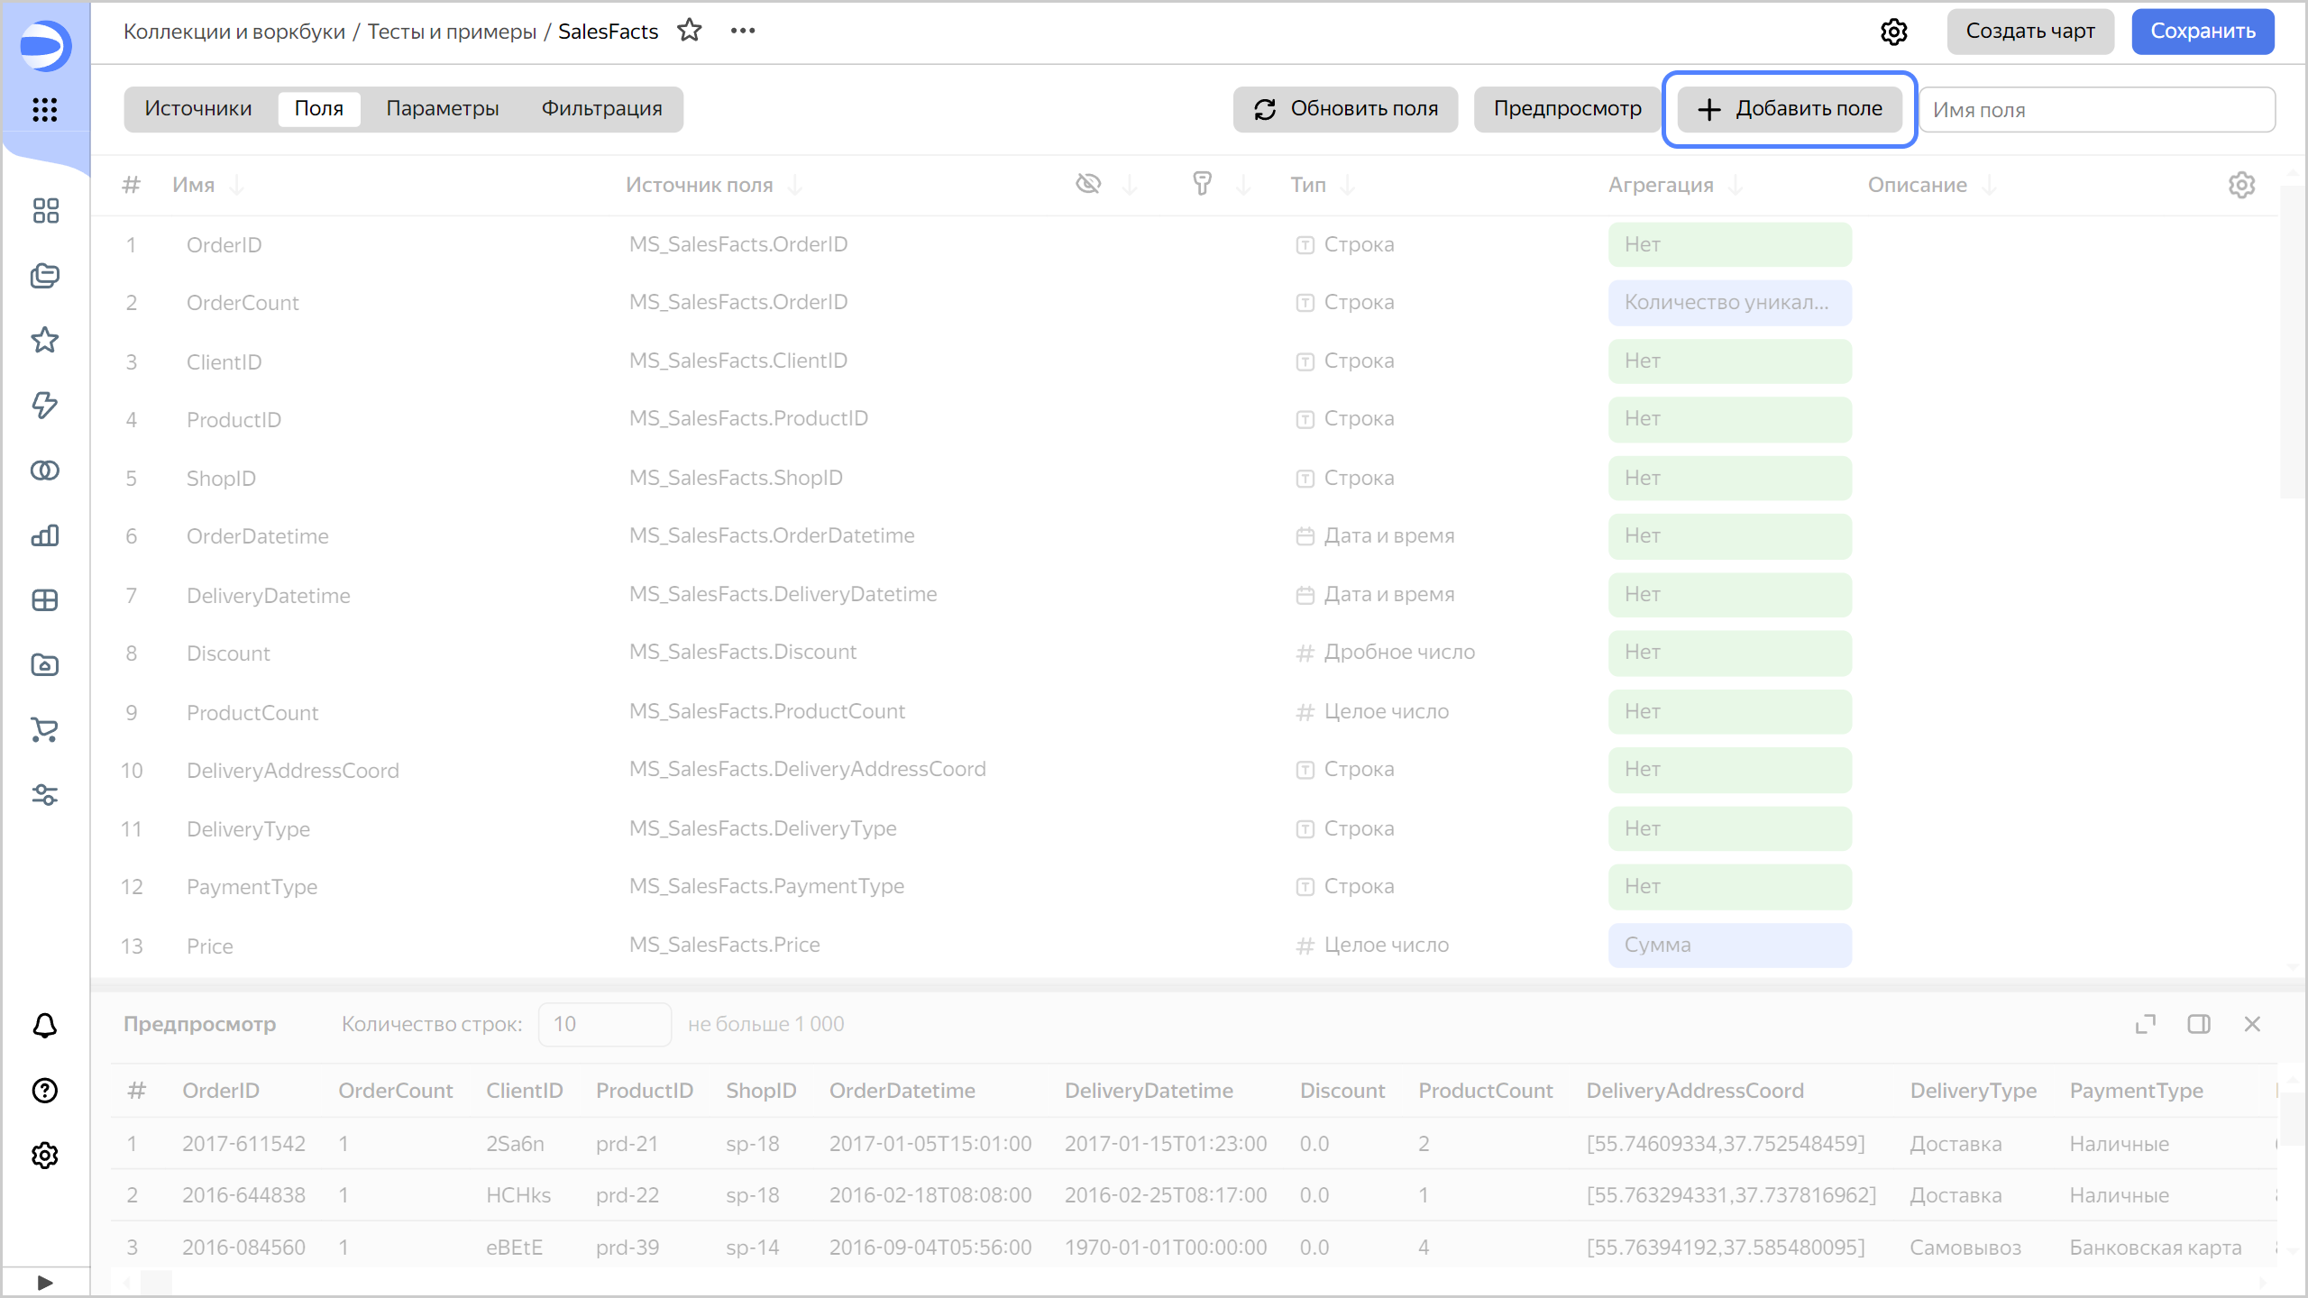
Task: Open the Dashboards section in the sidebar
Action: point(45,600)
